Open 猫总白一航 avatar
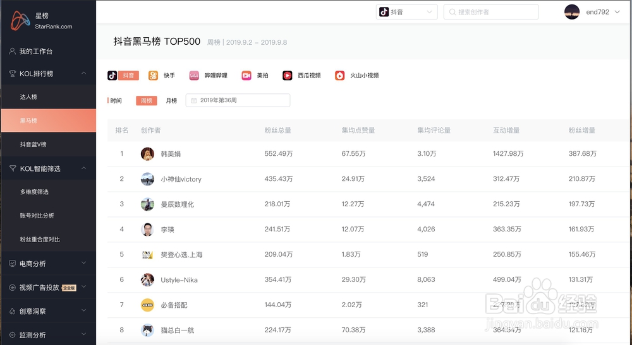 pos(147,330)
